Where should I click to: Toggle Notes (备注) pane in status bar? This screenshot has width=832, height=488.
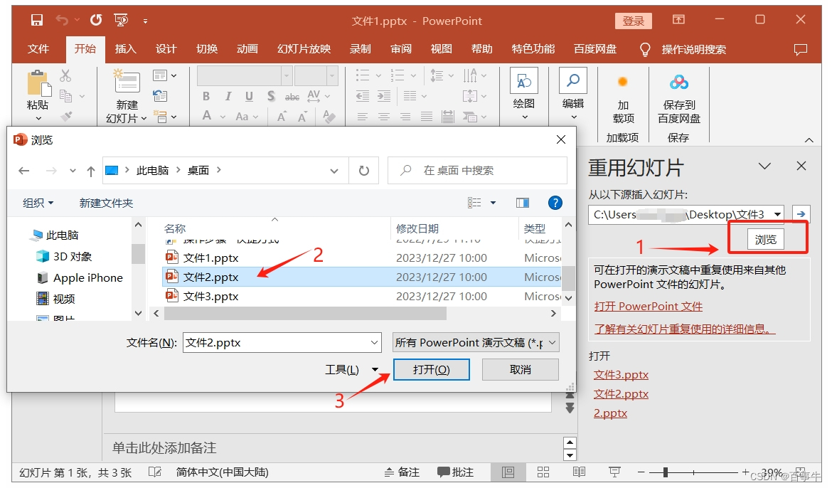[x=402, y=472]
